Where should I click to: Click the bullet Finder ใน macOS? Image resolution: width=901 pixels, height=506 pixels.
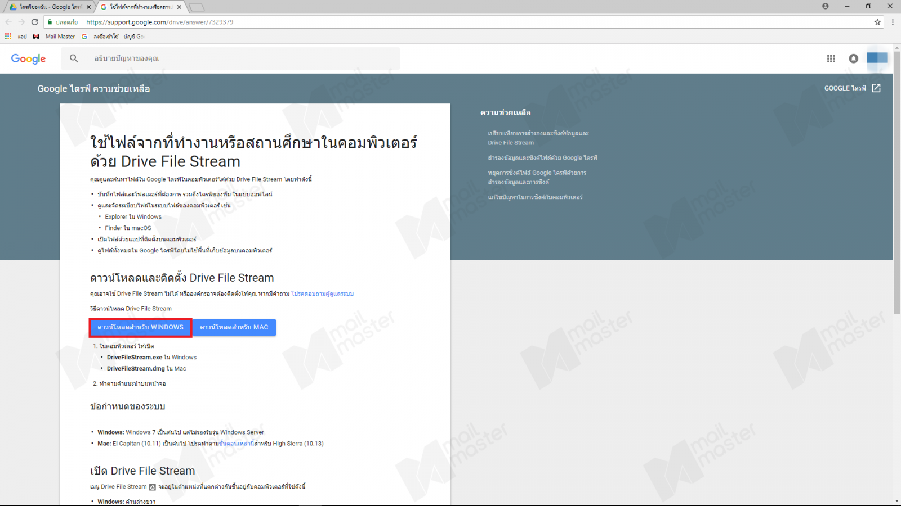128,228
